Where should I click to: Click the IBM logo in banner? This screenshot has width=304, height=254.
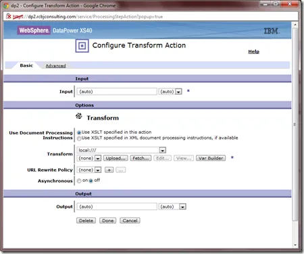point(272,30)
